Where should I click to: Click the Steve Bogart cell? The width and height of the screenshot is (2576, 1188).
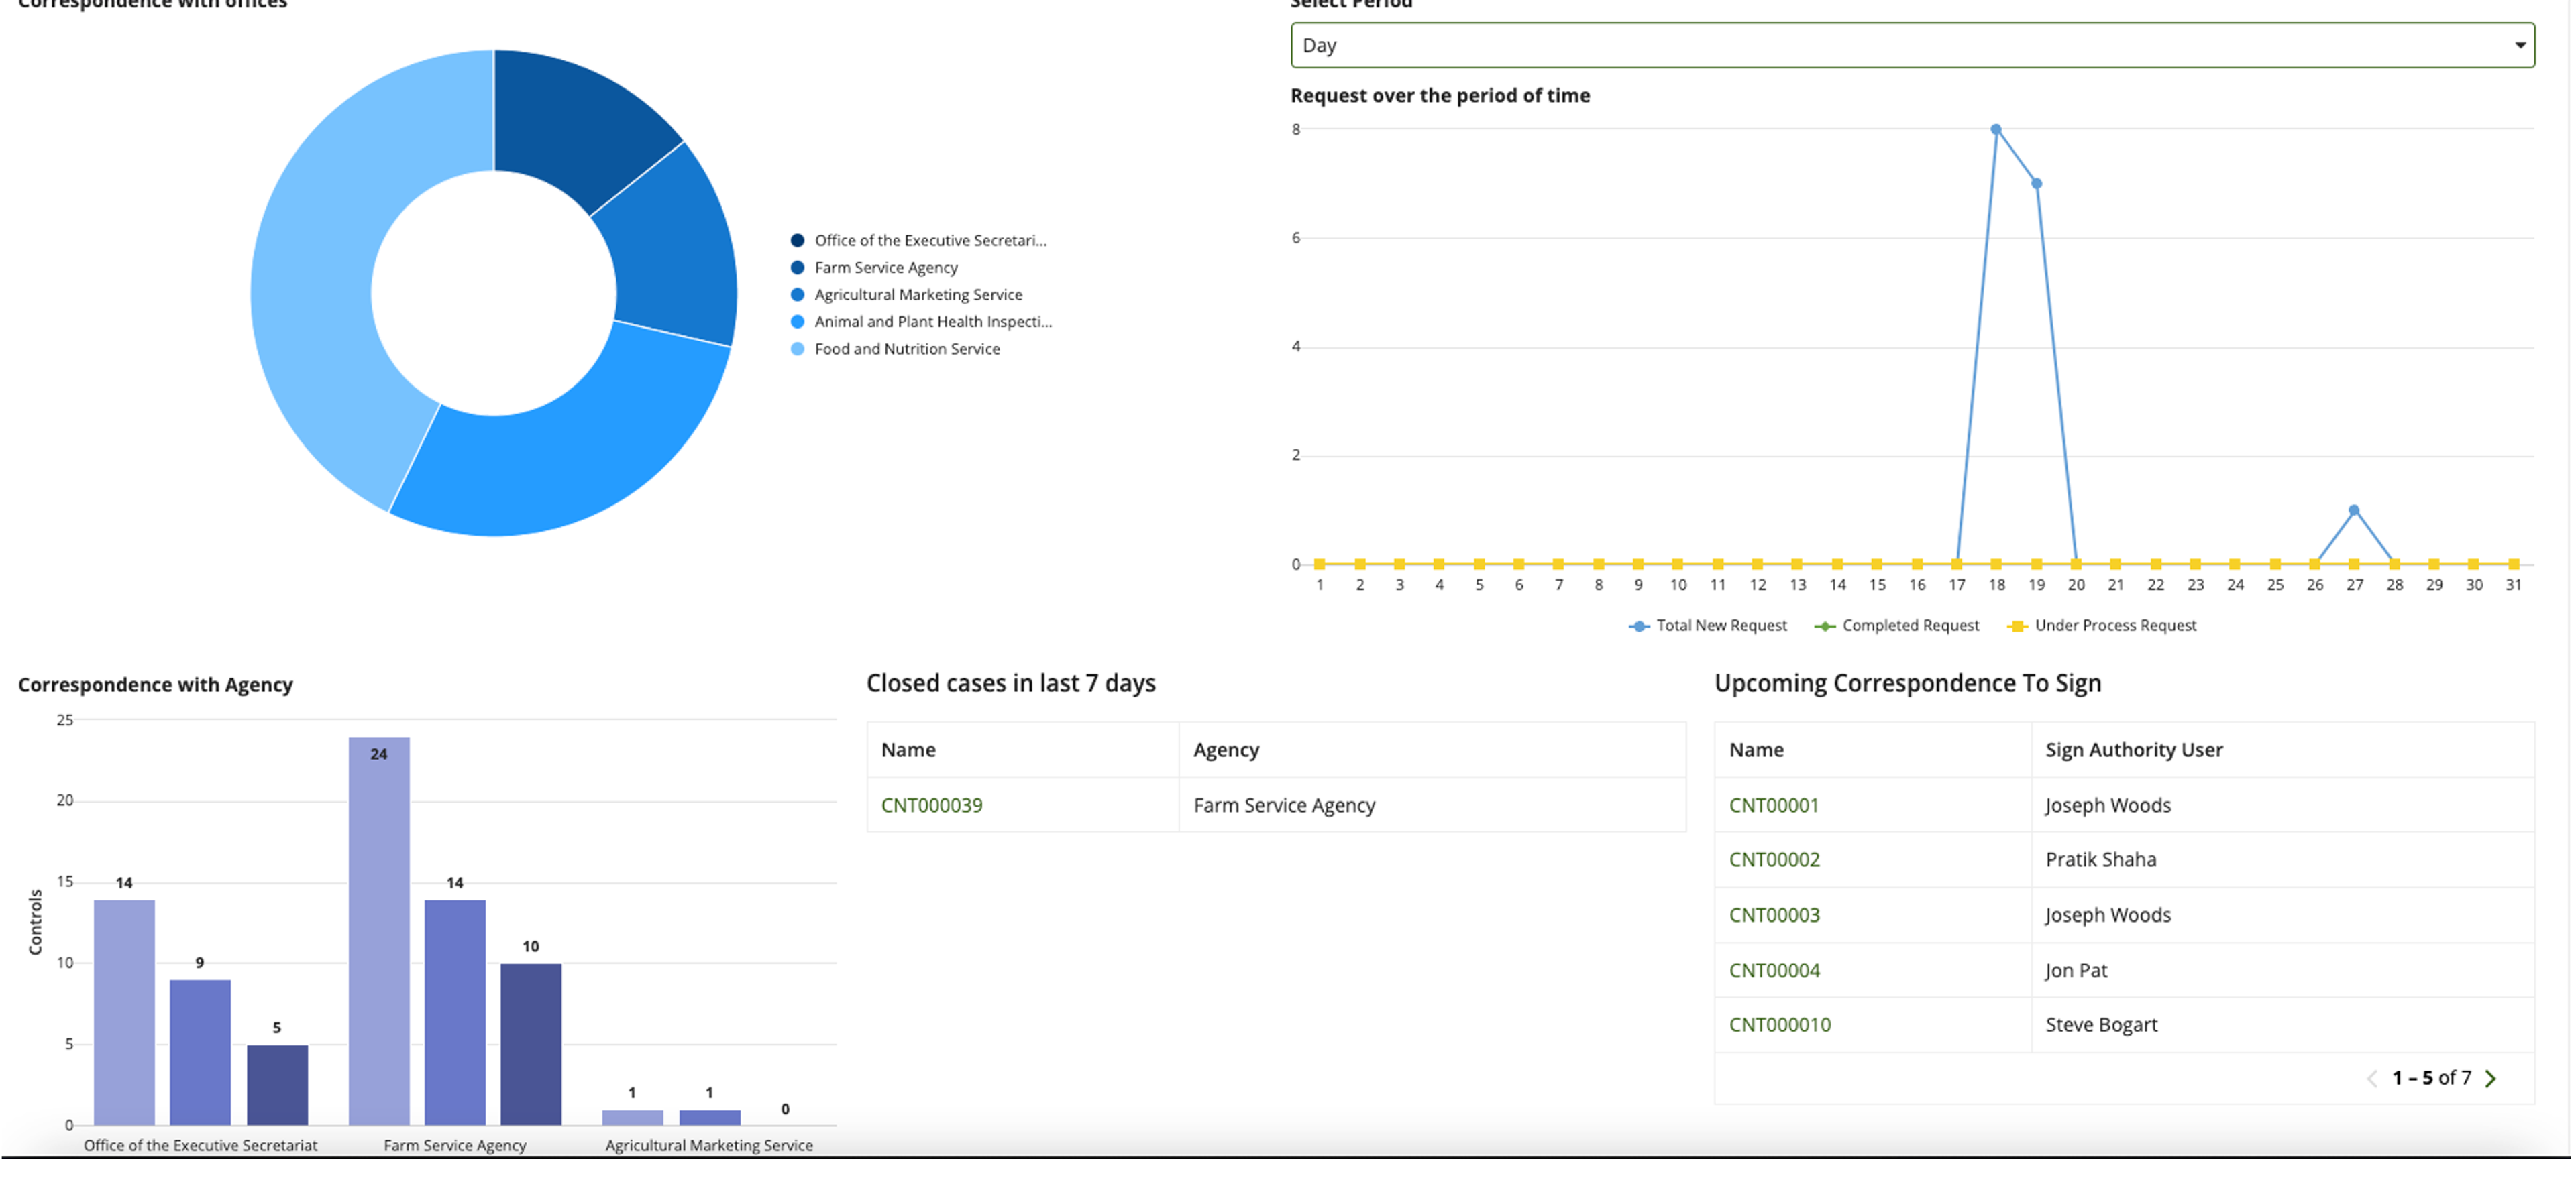pos(2101,1025)
